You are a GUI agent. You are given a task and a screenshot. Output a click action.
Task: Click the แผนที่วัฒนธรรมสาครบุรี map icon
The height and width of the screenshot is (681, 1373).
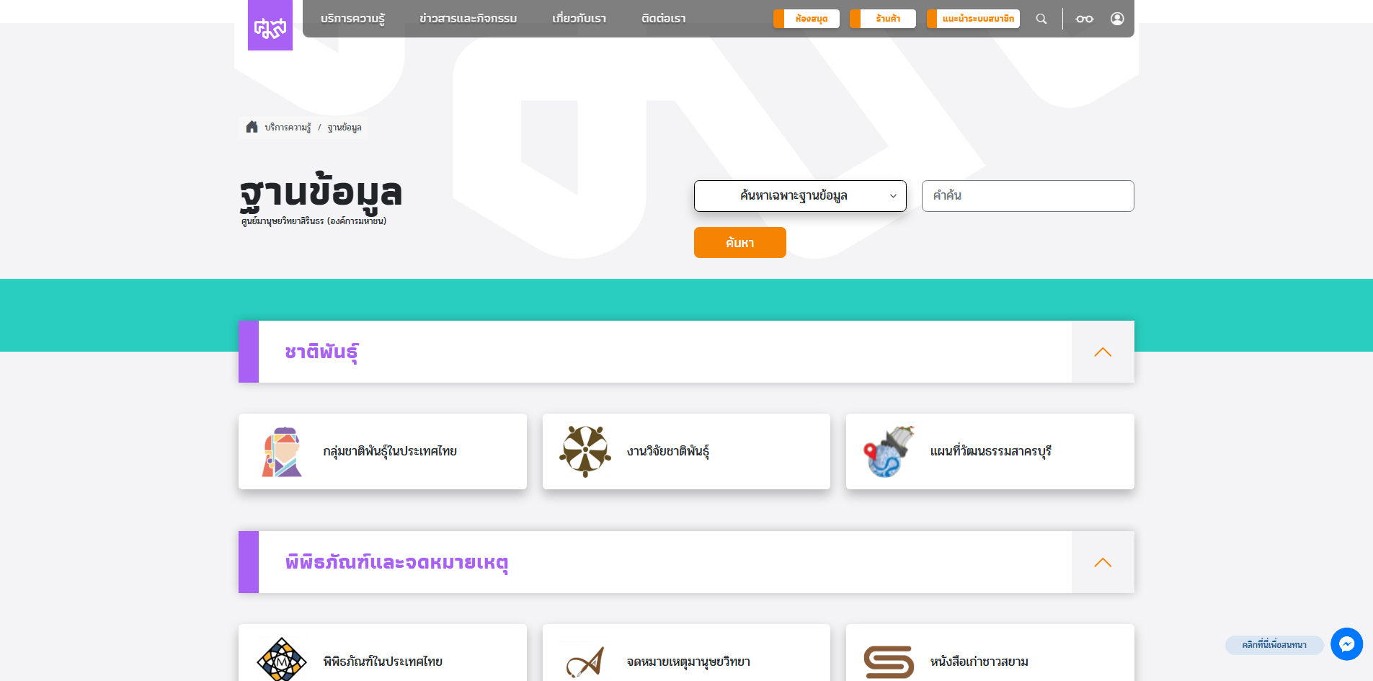point(889,452)
